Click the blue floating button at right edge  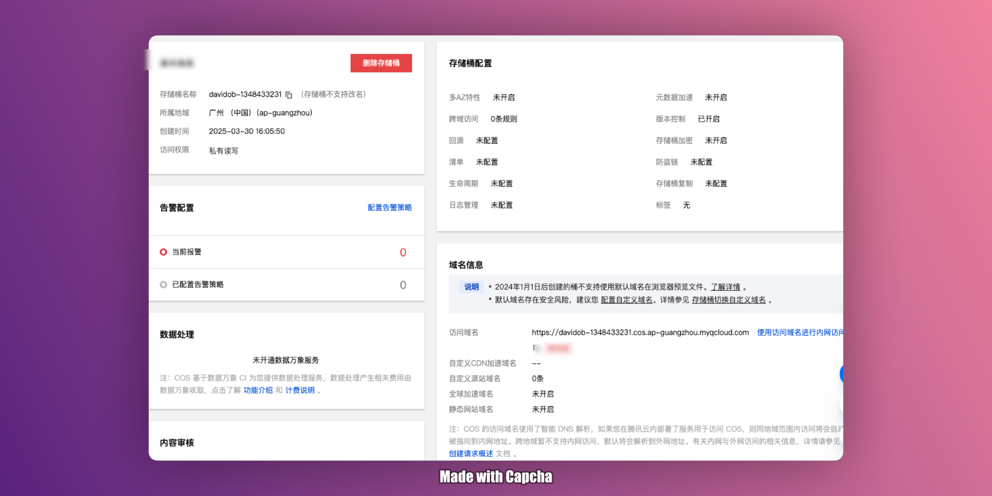click(x=841, y=373)
